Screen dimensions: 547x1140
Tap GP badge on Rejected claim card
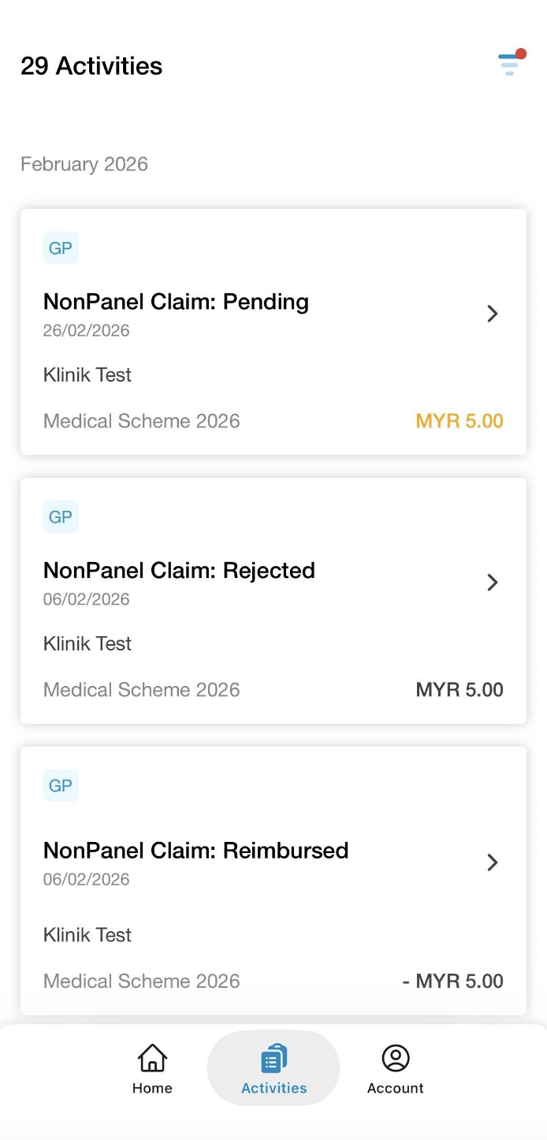click(61, 517)
